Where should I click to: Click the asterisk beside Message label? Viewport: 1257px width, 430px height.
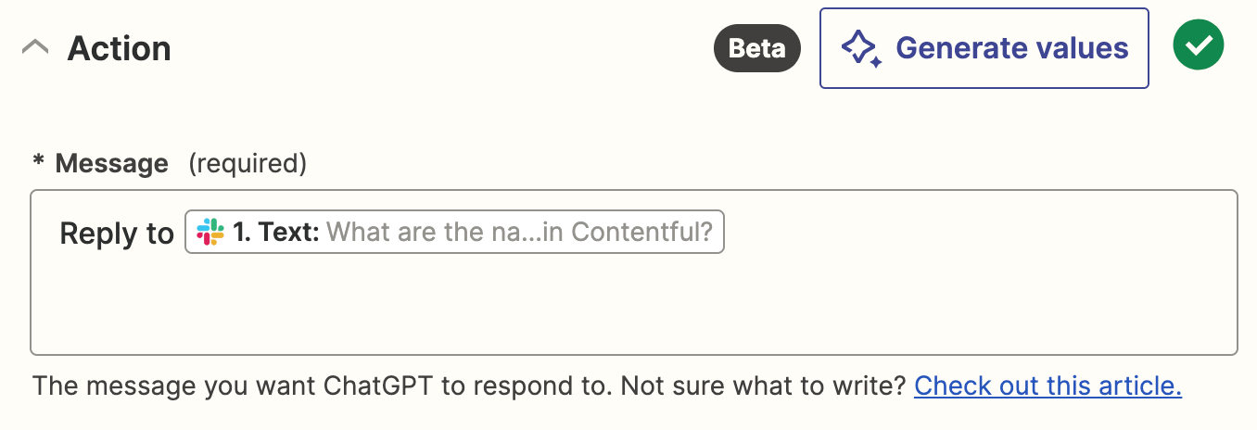(x=38, y=164)
